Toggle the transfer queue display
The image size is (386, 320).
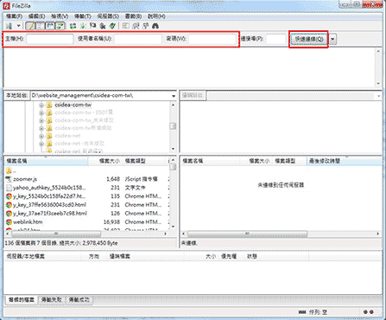[60, 26]
